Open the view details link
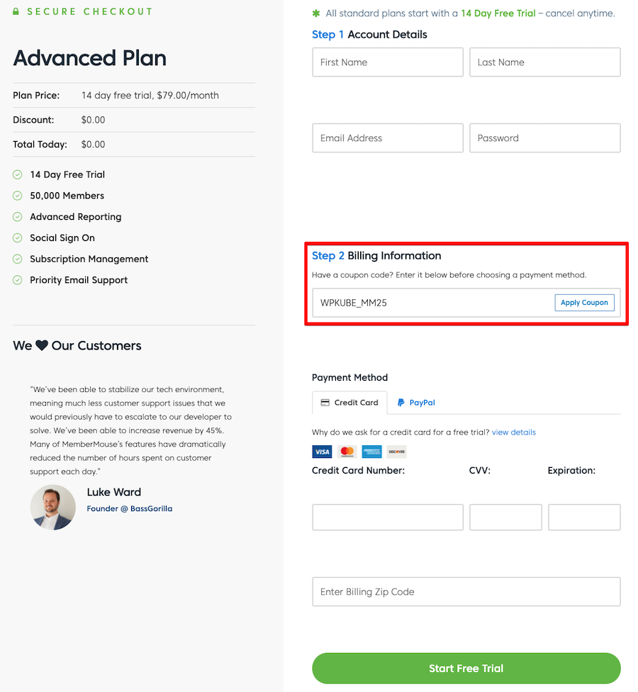 tap(513, 432)
